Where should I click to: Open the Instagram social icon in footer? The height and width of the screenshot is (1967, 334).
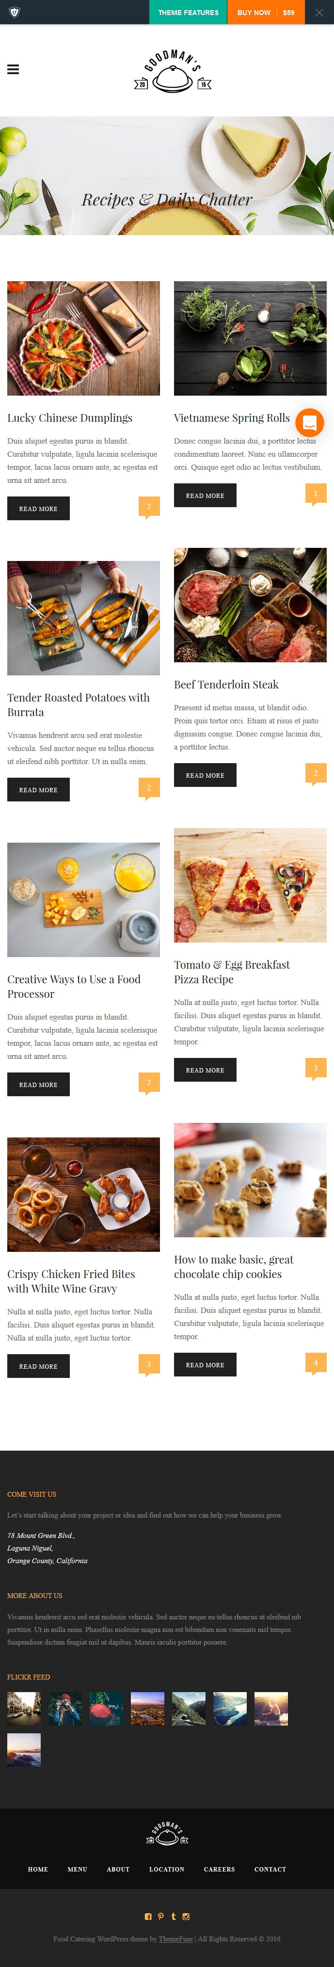[x=186, y=1916]
